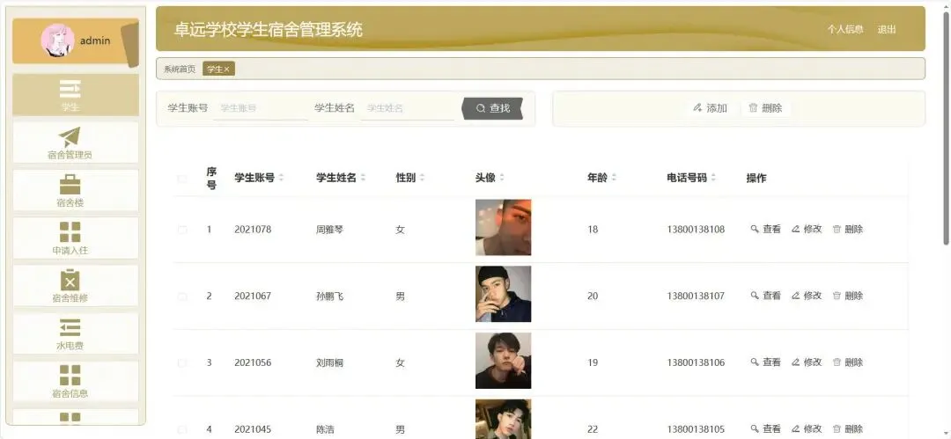Check the row checkbox for 刘雨桐
Viewport: 951px width, 439px height.
pos(182,363)
